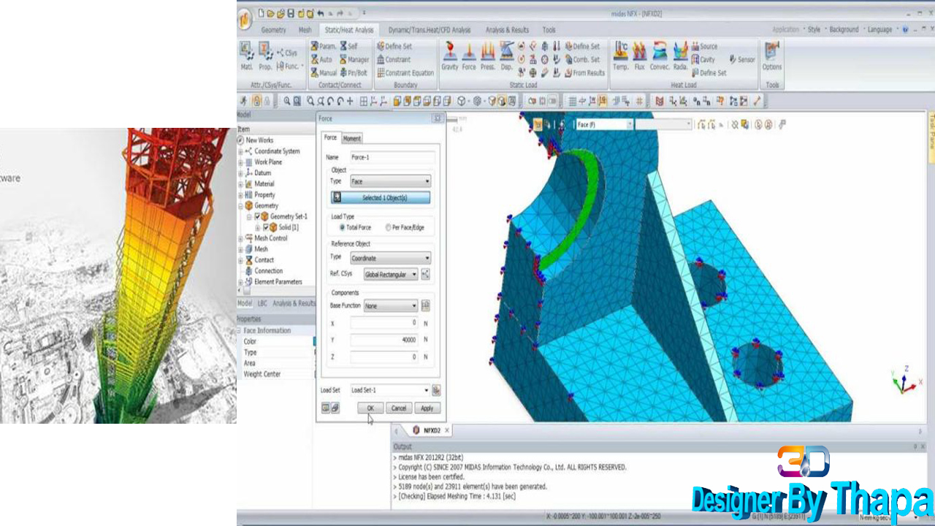Screen dimensions: 935x526
Task: Click the Gravity load icon
Action: click(449, 57)
